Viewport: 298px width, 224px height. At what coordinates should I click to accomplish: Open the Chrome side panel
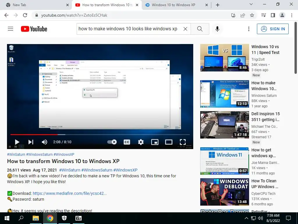point(273,15)
